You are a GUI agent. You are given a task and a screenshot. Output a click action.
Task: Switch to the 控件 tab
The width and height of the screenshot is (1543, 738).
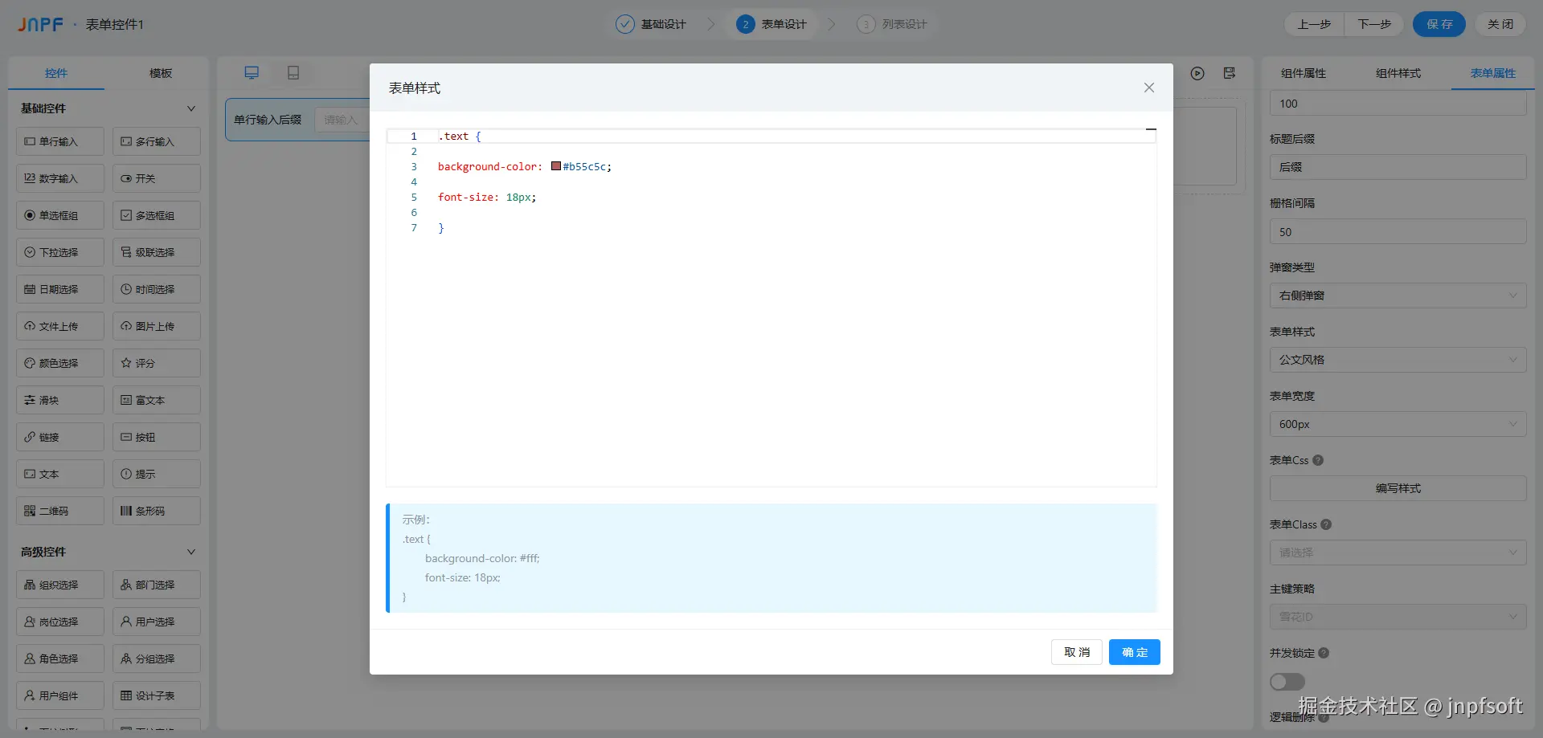coord(56,73)
